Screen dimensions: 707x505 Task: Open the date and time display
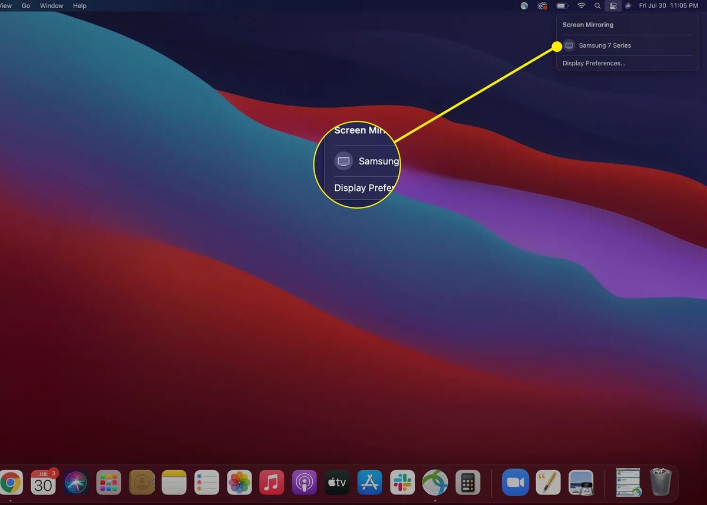click(x=668, y=6)
